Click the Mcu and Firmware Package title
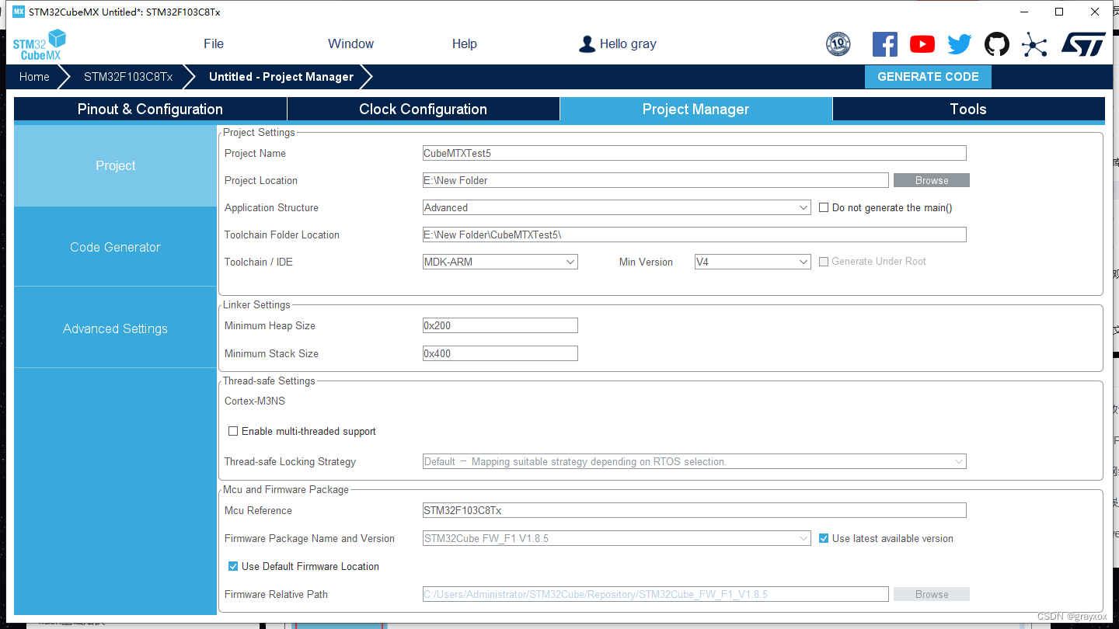1119x629 pixels. point(286,489)
